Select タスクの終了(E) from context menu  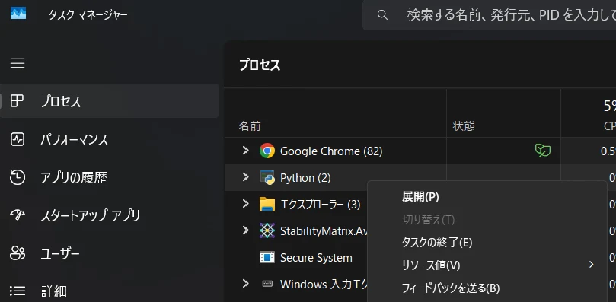coord(436,243)
